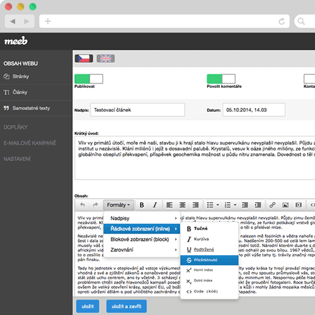
Task: Click the uložit button
Action: (x=88, y=306)
